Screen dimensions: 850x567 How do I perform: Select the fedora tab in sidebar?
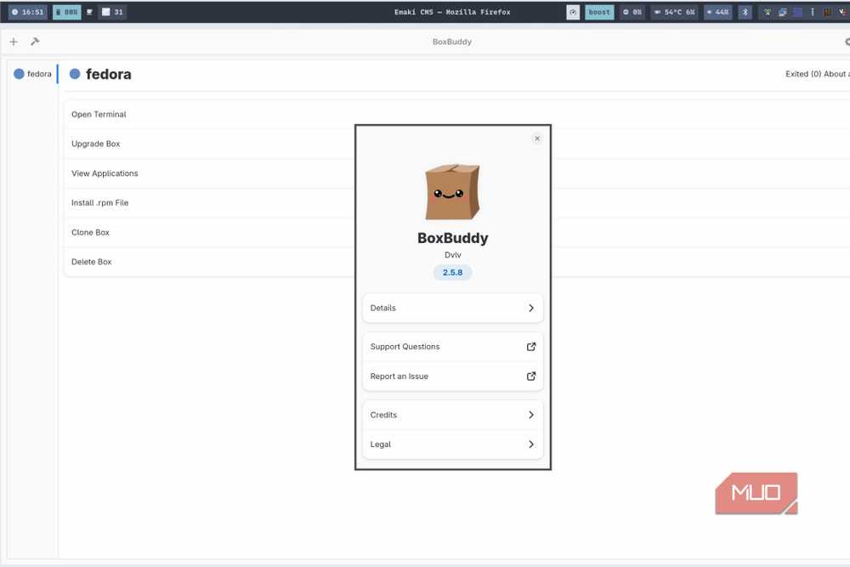click(33, 74)
